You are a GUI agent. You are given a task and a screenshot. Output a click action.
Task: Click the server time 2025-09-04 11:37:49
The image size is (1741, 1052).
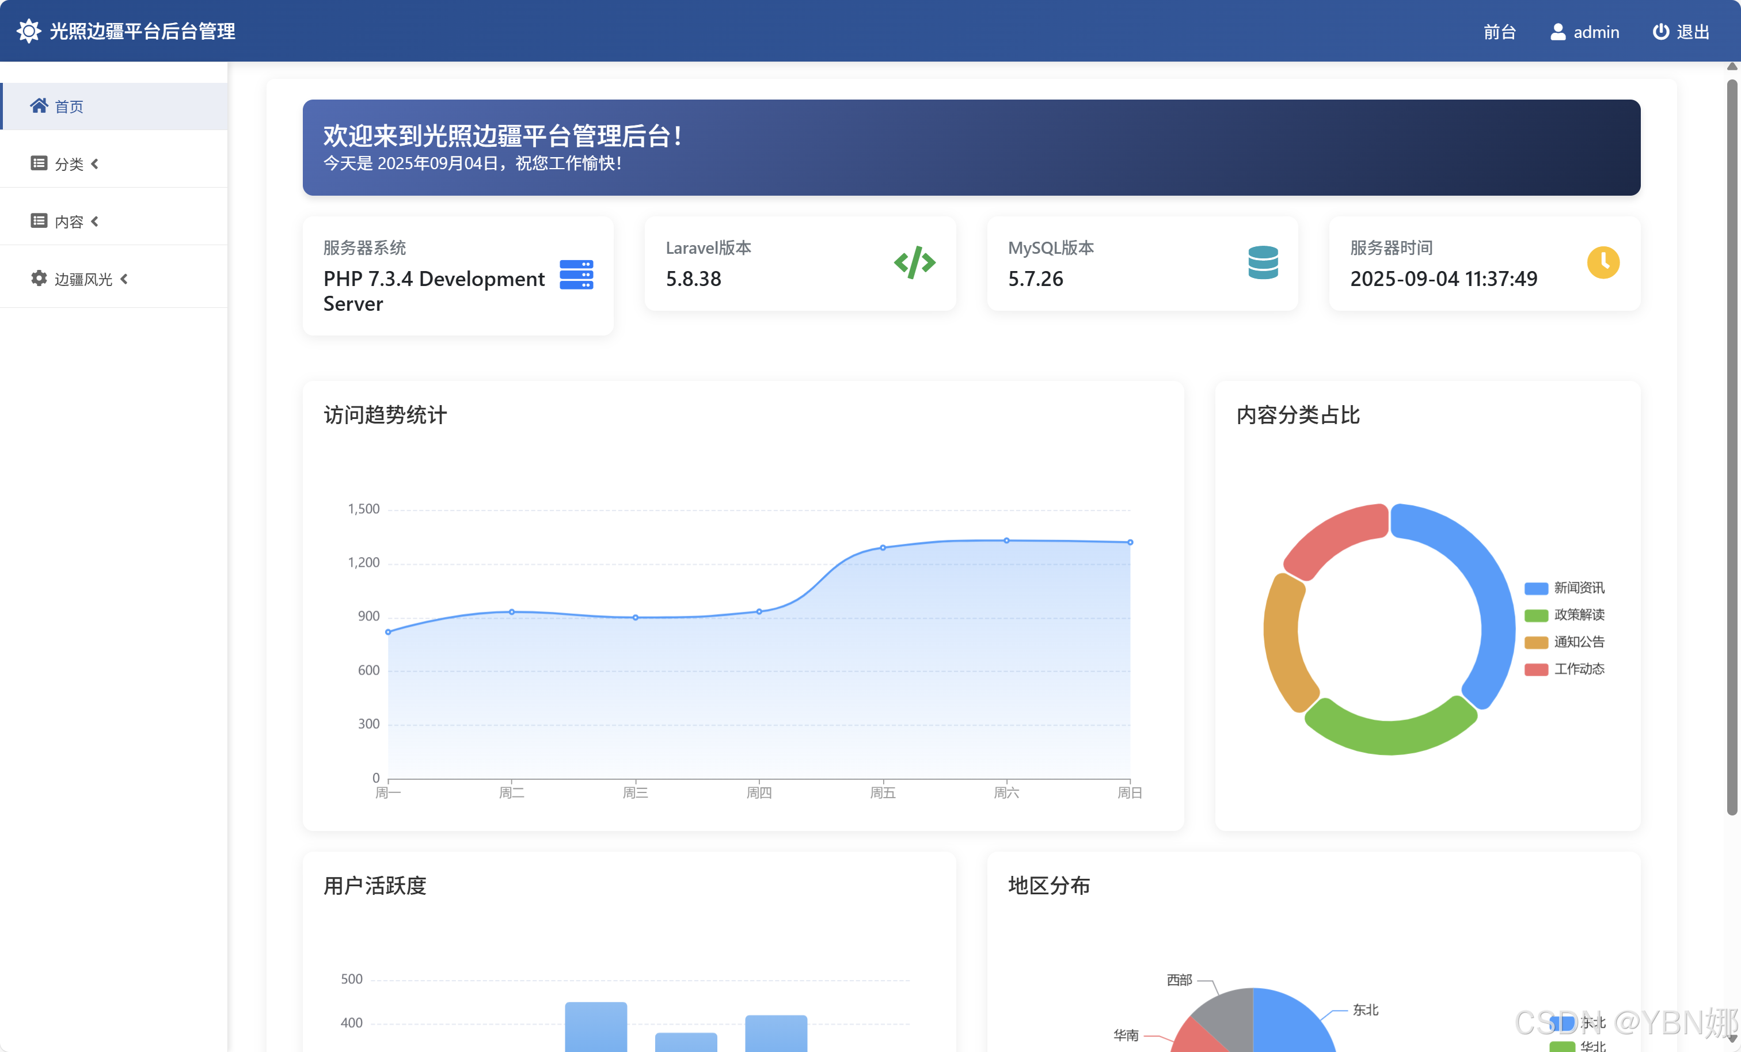tap(1443, 279)
